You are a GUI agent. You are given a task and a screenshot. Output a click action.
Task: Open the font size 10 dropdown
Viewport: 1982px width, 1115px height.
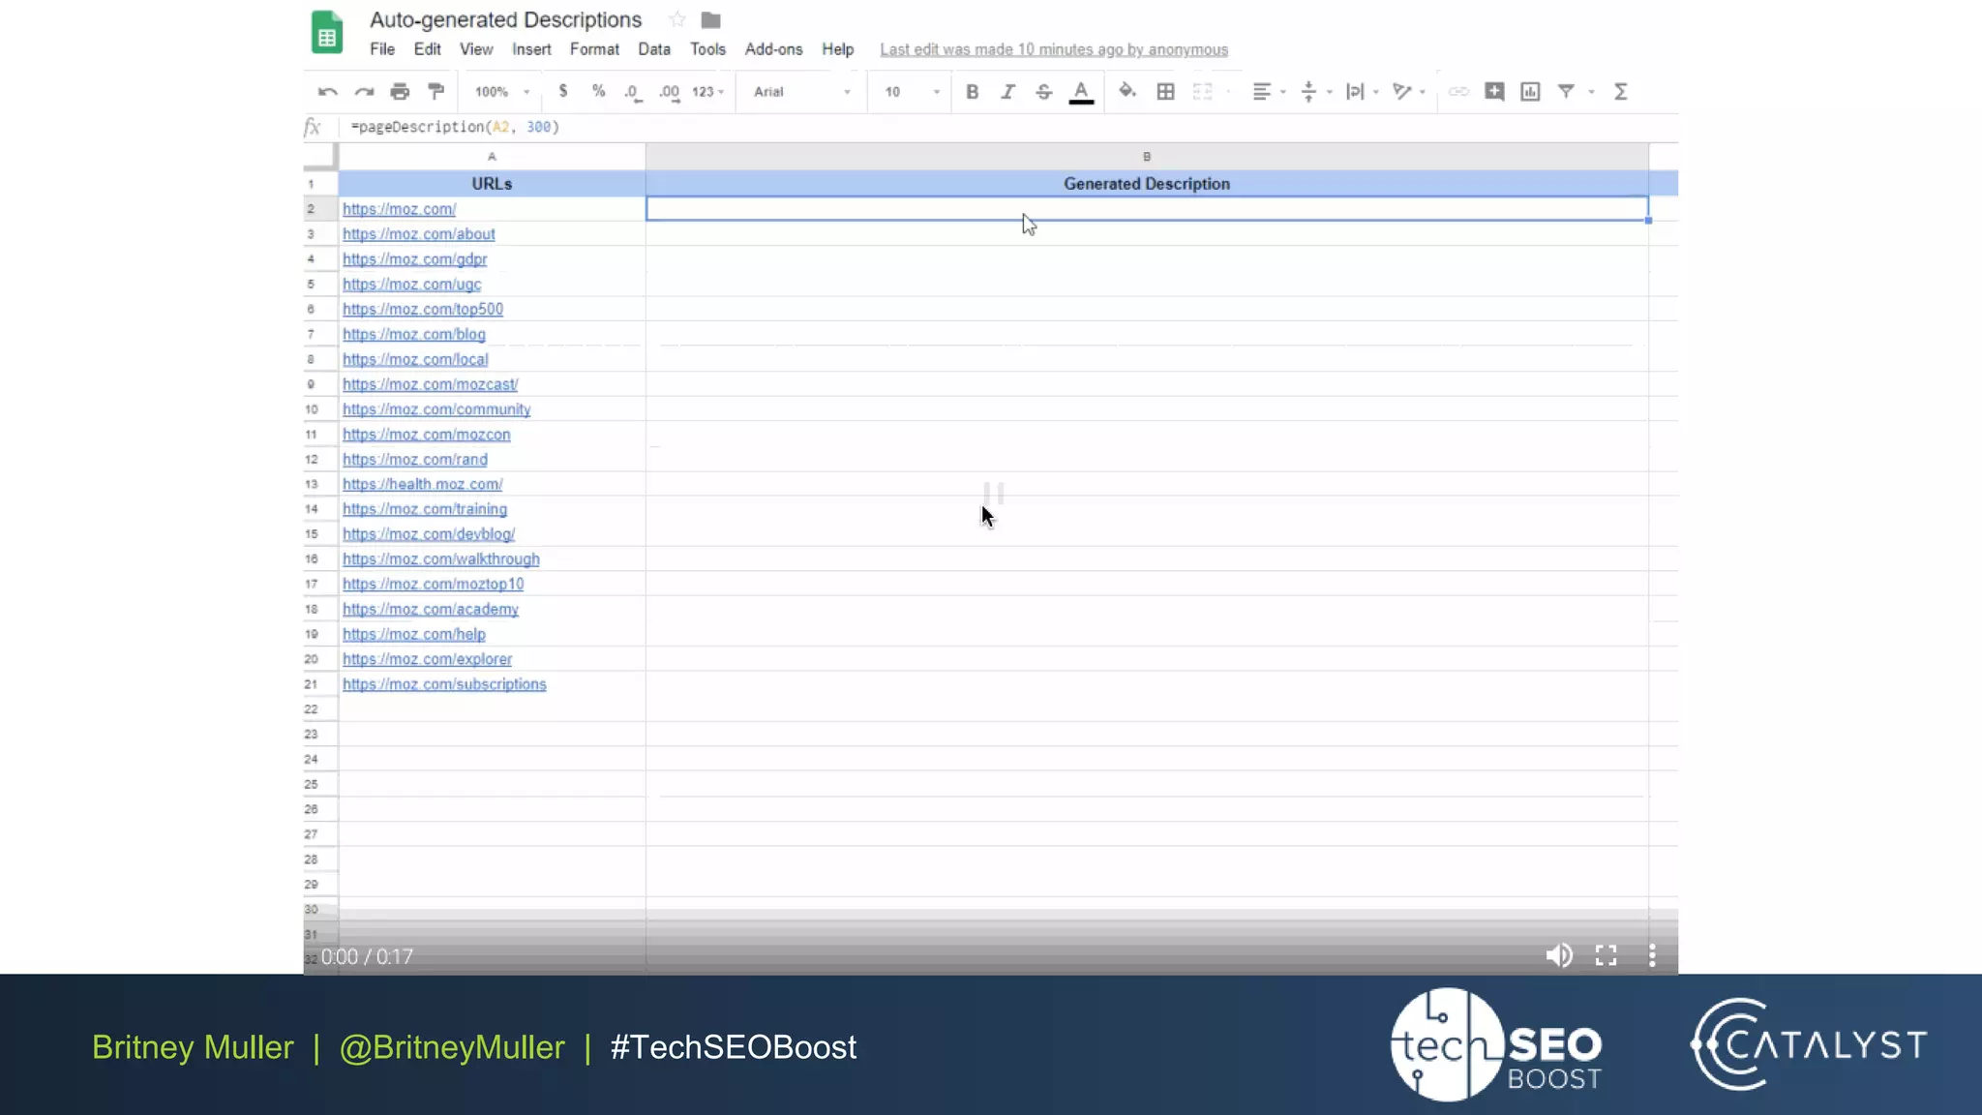[912, 92]
